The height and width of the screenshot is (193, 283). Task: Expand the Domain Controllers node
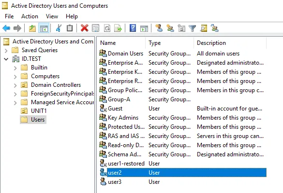click(x=15, y=85)
